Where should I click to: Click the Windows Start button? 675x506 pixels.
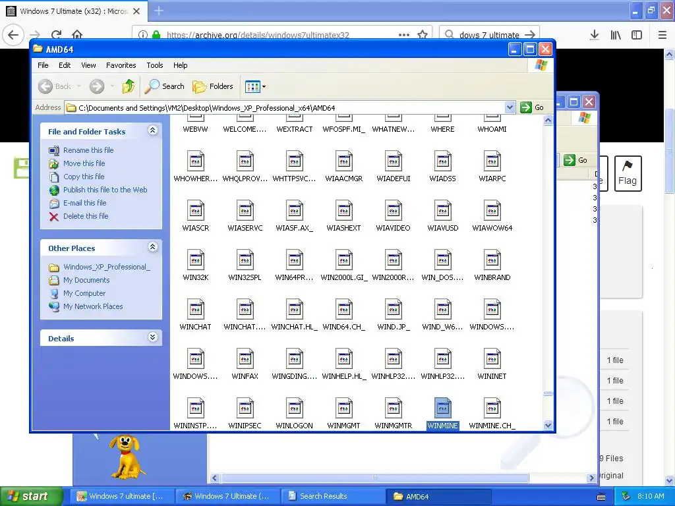pos(31,496)
